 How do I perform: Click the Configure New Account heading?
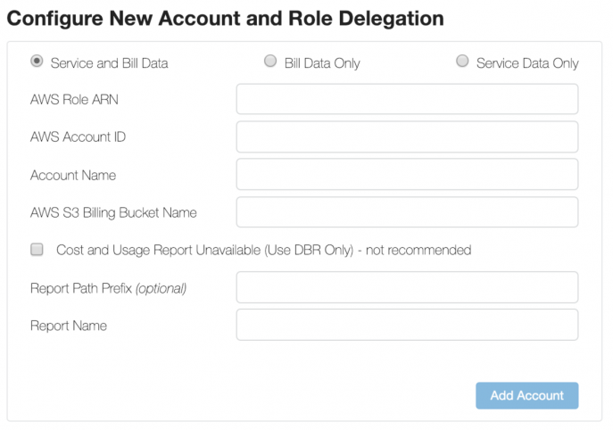tap(226, 17)
